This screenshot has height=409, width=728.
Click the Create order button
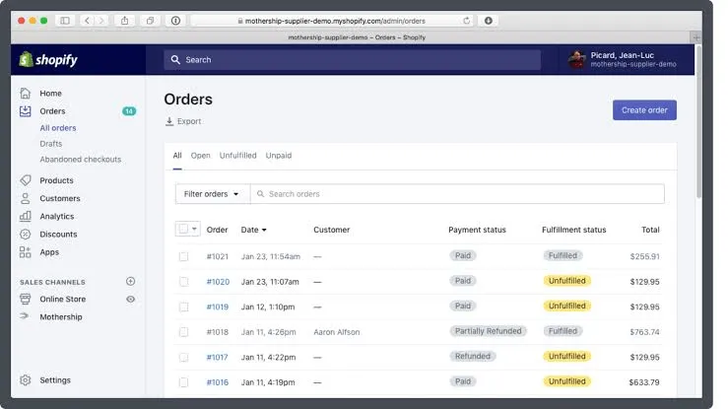pyautogui.click(x=644, y=110)
